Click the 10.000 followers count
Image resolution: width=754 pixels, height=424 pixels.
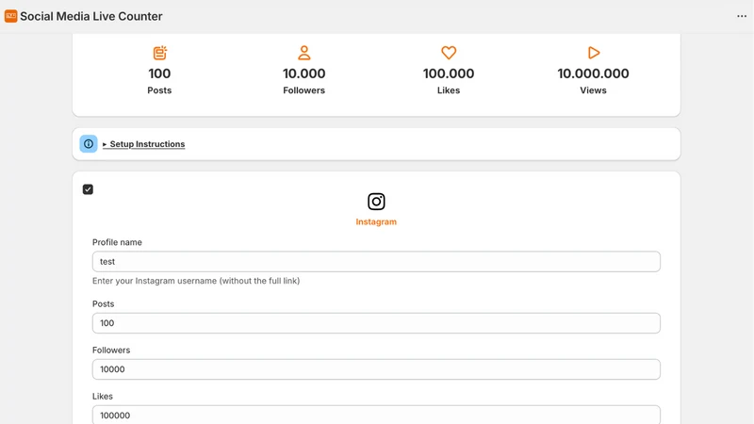(303, 73)
